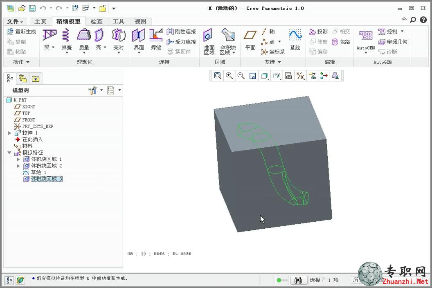432x288 pixels.
Task: Click the 受力连接 button
Action: [x=181, y=42]
